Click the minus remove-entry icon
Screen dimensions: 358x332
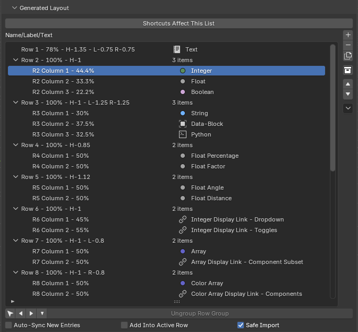click(x=348, y=45)
